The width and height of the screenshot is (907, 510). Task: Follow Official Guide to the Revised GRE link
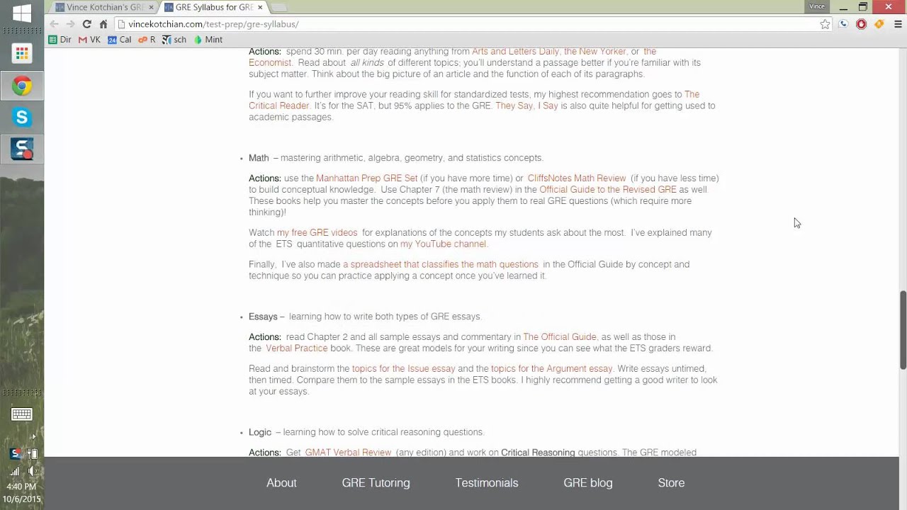click(608, 189)
